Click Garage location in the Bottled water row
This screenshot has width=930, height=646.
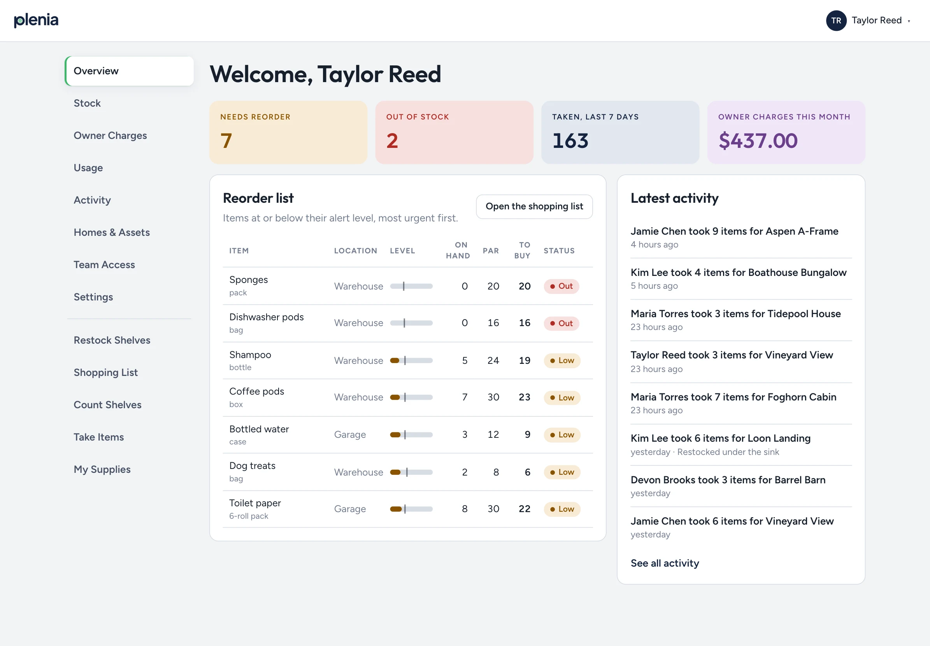(350, 435)
